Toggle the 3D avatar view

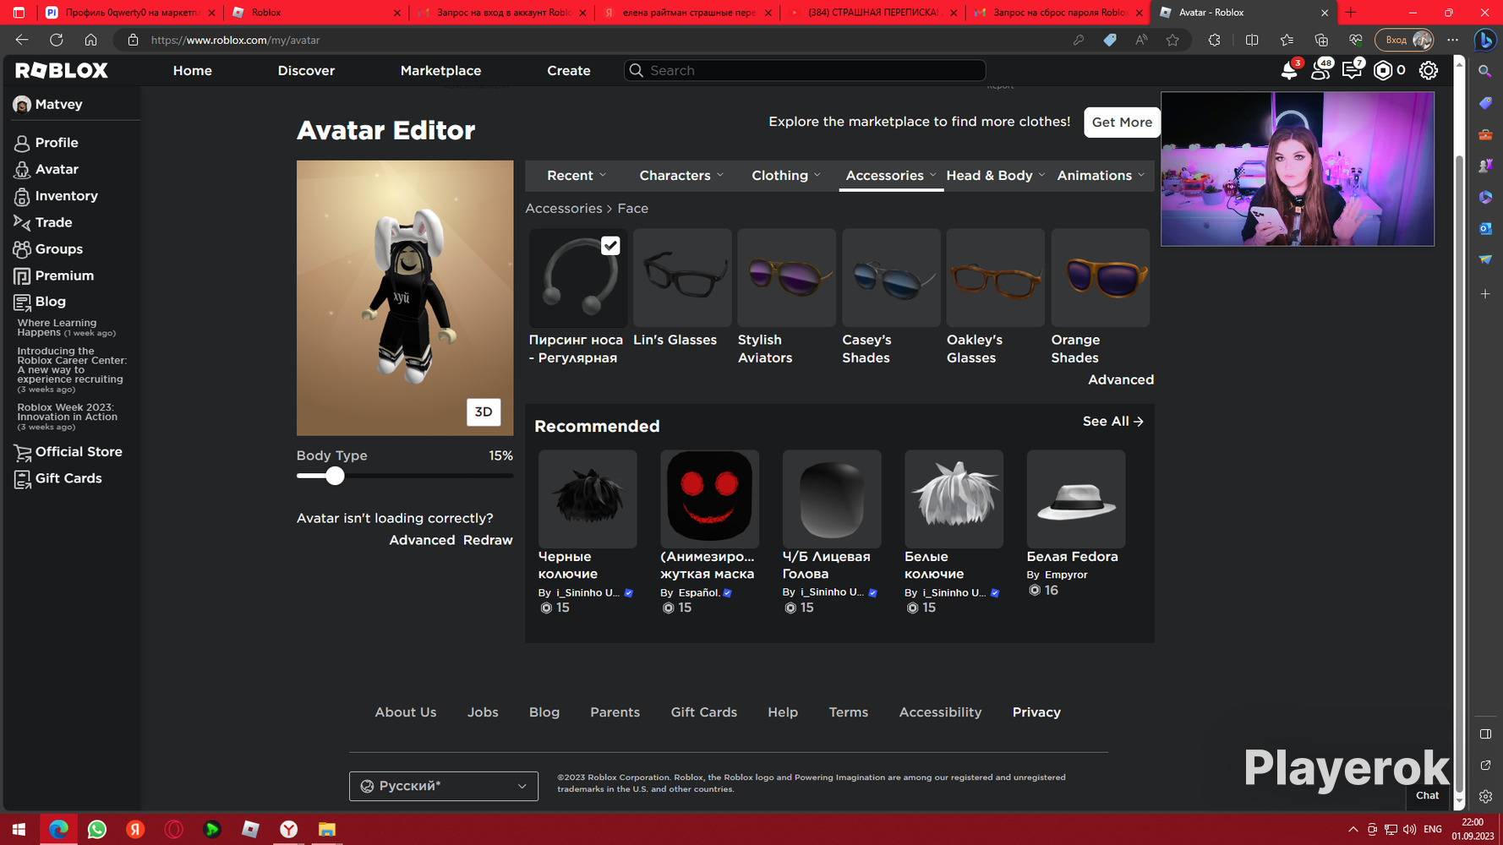point(484,412)
